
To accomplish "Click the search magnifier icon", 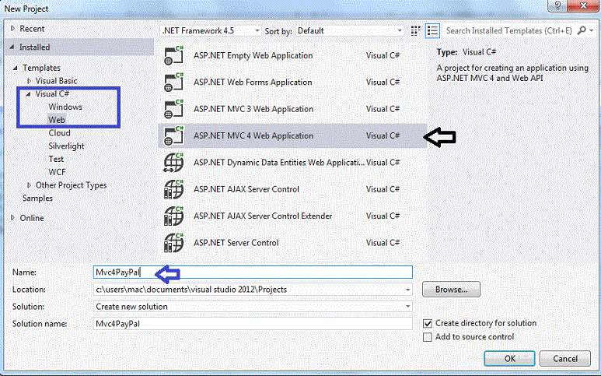I will point(582,30).
